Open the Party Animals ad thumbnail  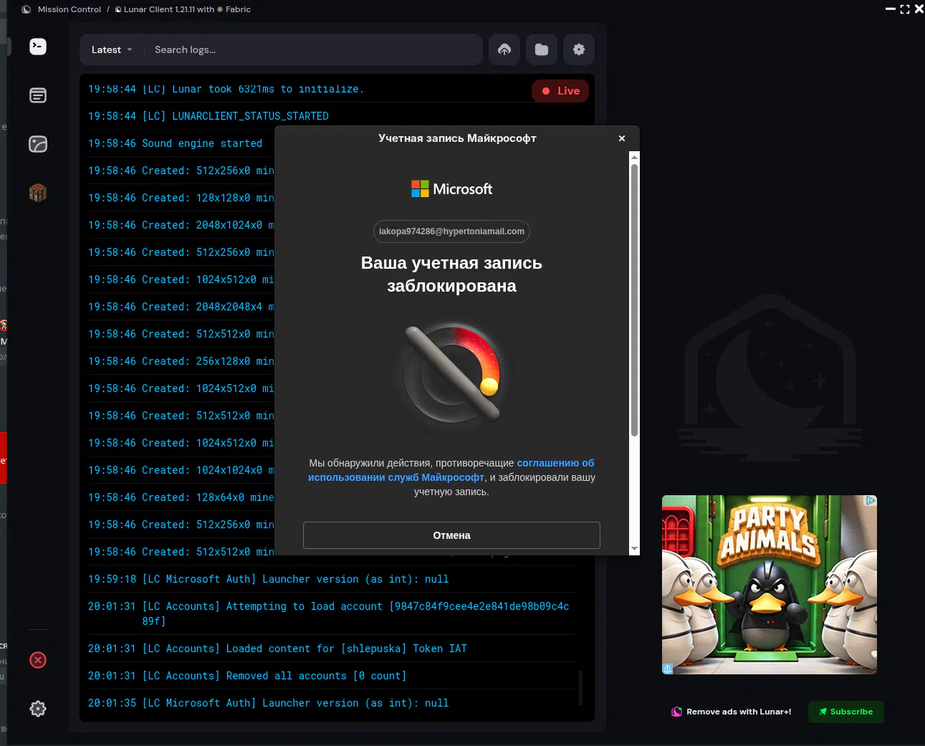[770, 585]
